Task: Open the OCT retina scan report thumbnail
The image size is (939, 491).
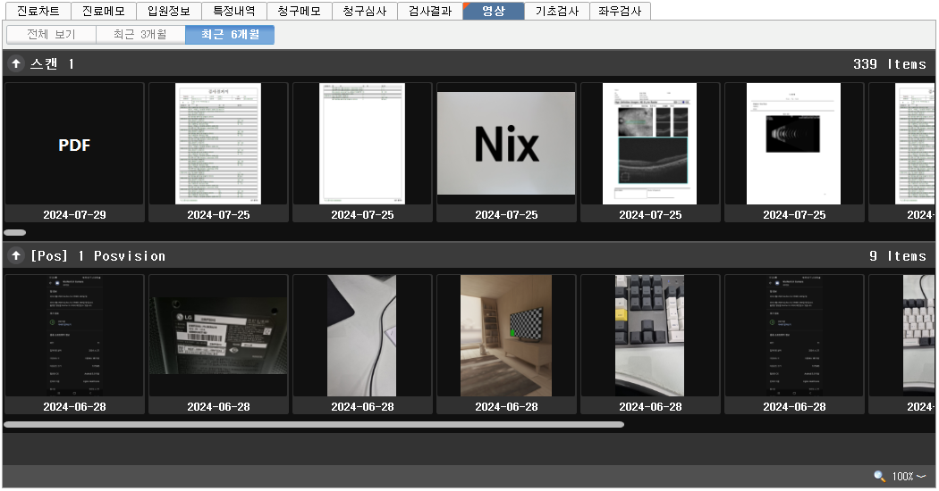Action: click(x=650, y=145)
